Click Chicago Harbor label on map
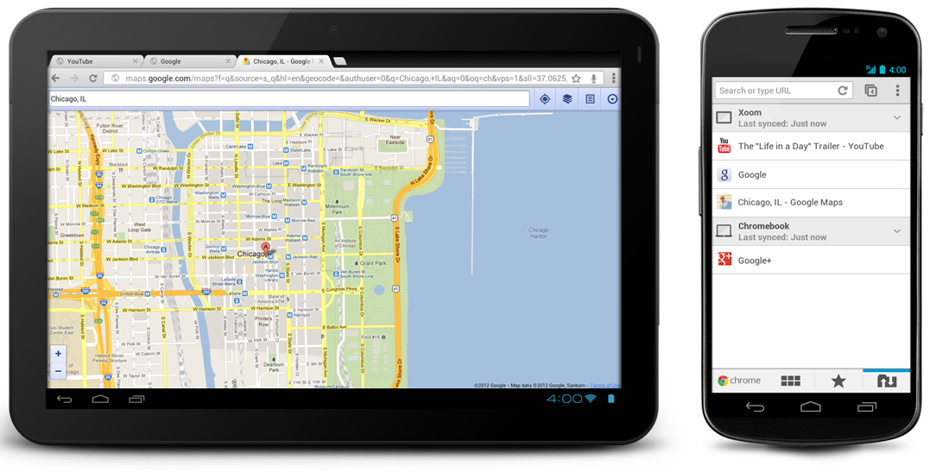This screenshot has width=930, height=472. [x=539, y=232]
